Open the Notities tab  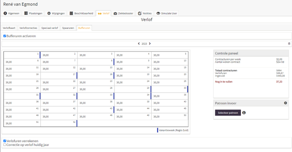pyautogui.click(x=145, y=14)
